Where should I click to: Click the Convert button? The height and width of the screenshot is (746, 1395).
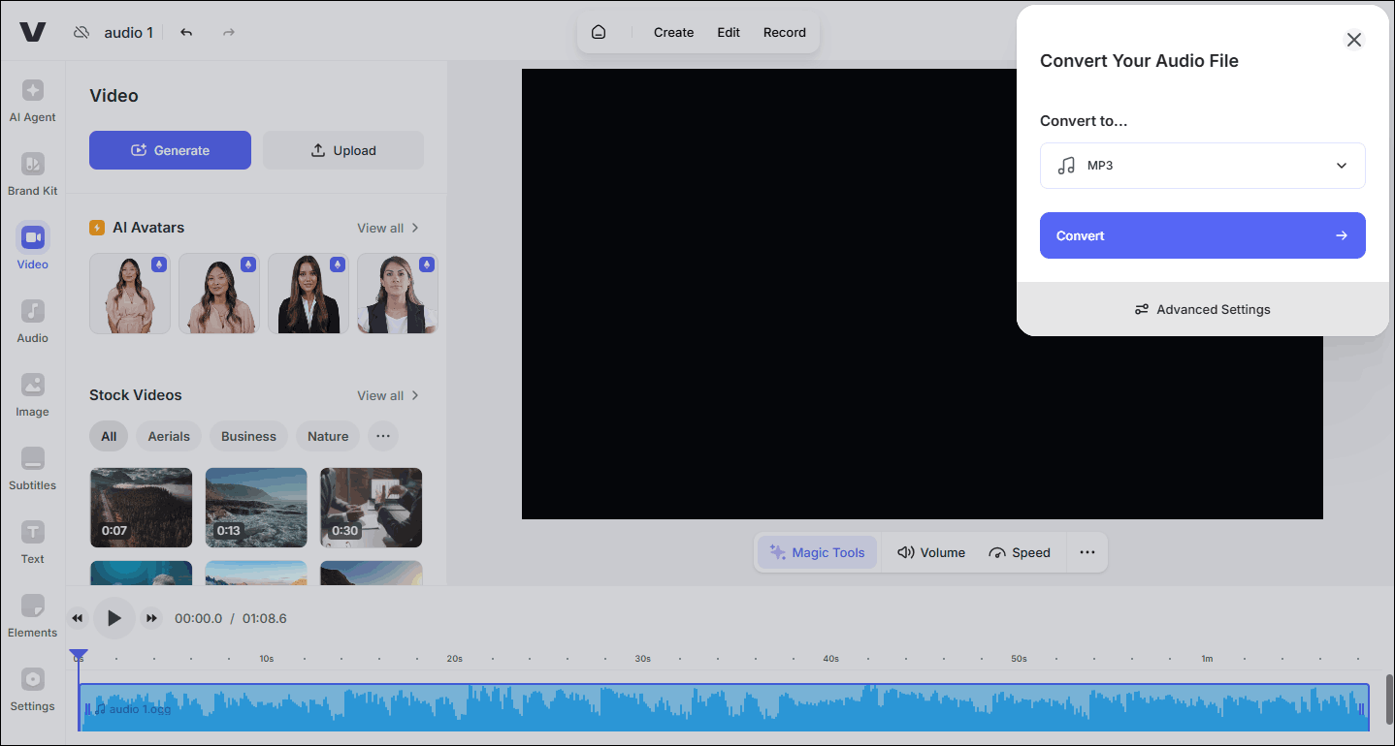tap(1202, 235)
